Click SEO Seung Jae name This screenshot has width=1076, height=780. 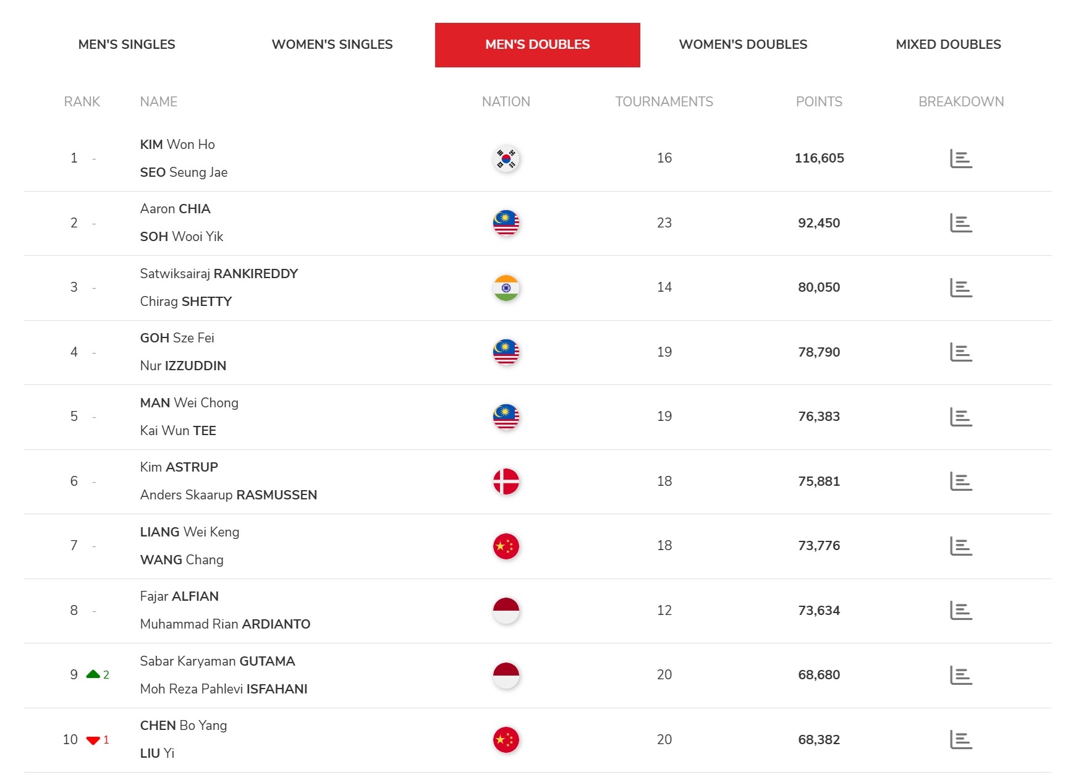click(184, 172)
